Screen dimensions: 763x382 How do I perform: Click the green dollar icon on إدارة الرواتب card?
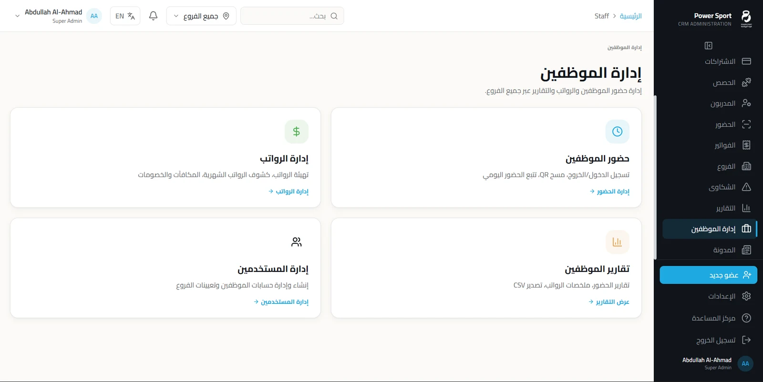pos(297,132)
